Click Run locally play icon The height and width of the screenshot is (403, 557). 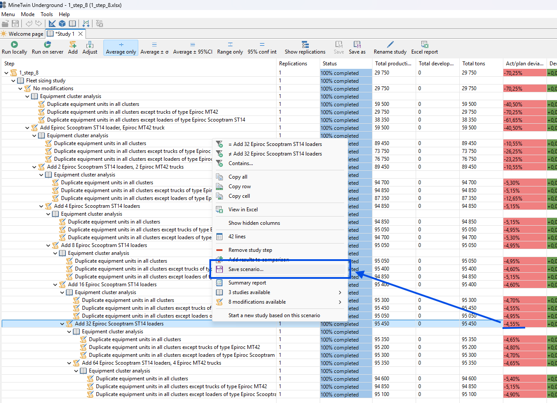(14, 44)
